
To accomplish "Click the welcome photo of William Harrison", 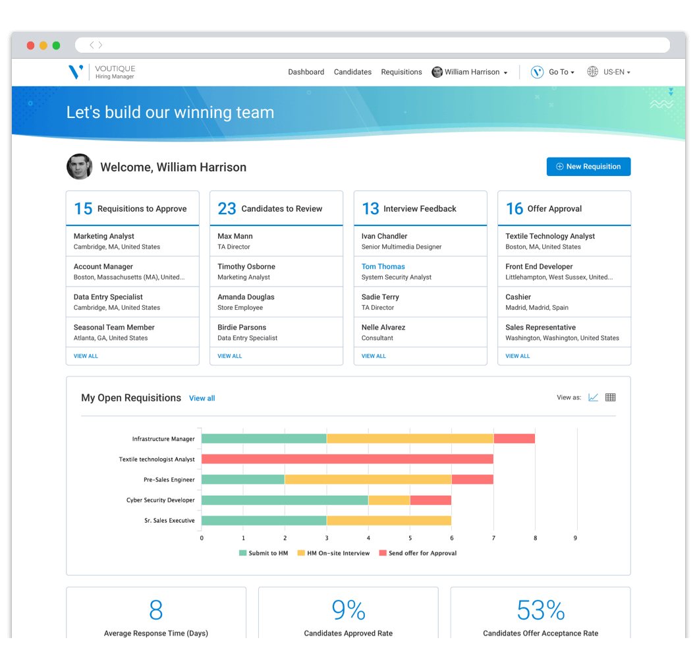I will [80, 167].
